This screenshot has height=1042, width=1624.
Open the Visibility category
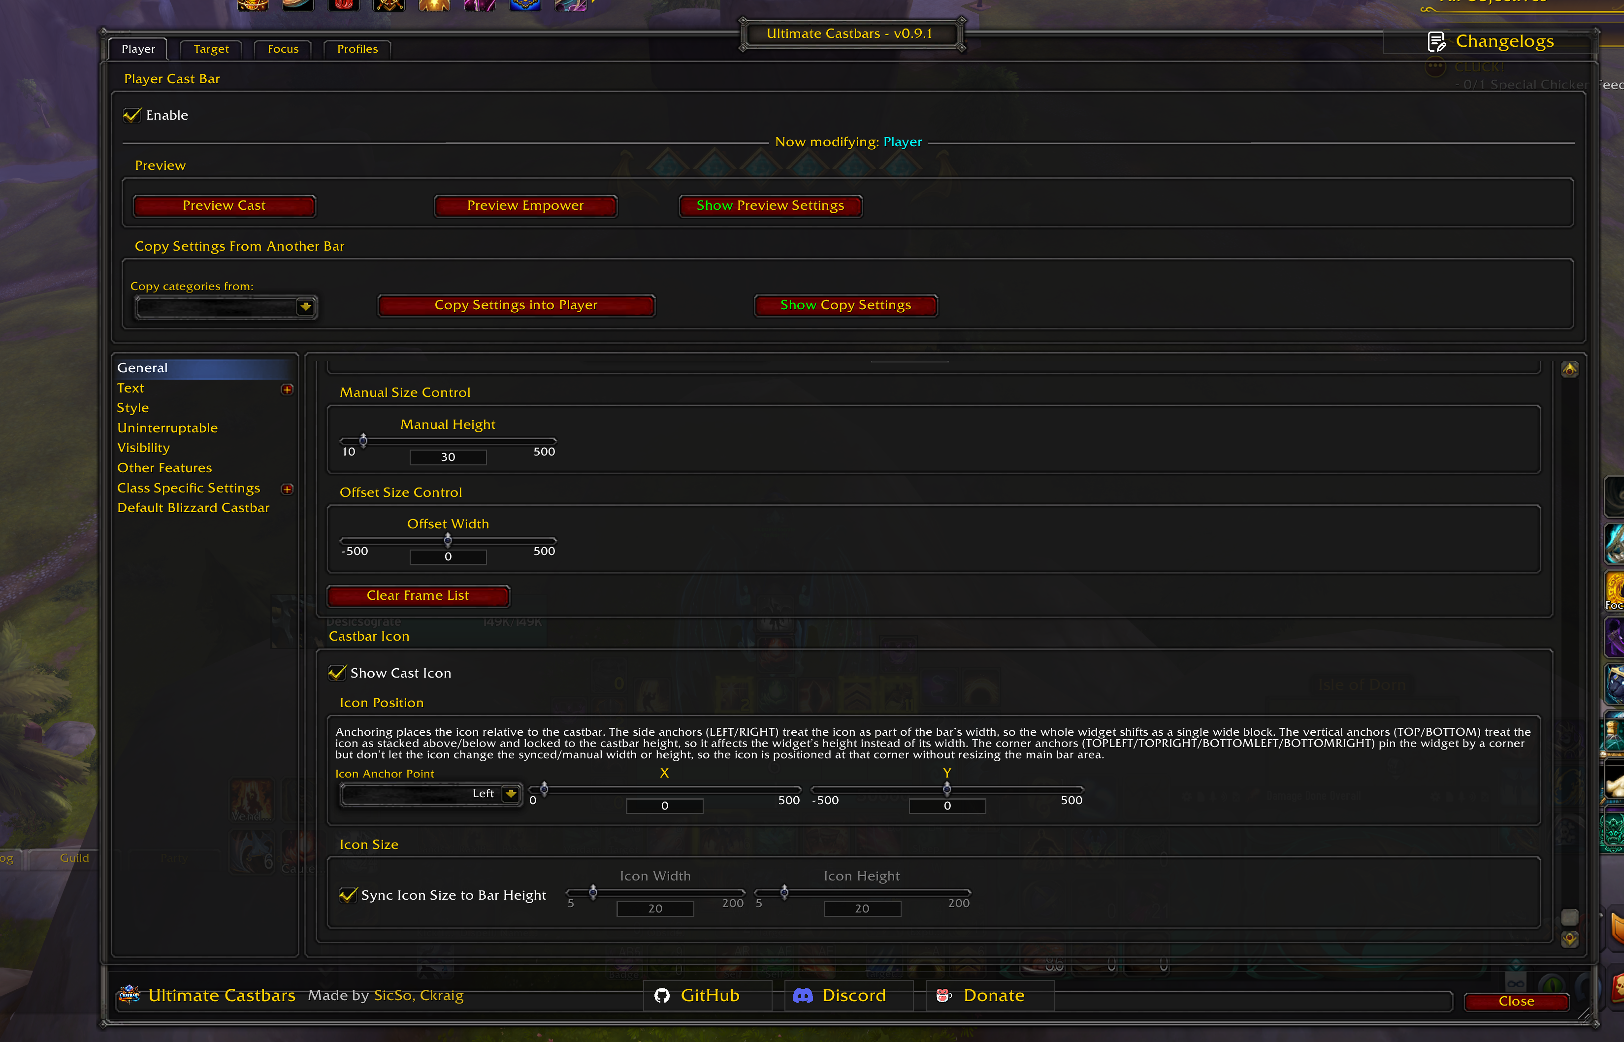click(143, 447)
